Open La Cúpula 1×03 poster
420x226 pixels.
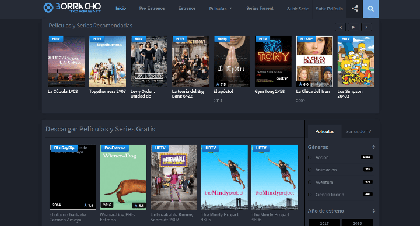[x=66, y=62]
